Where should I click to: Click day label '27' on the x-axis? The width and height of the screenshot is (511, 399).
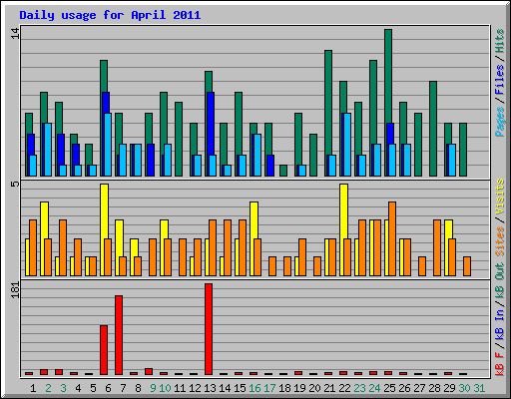point(419,388)
